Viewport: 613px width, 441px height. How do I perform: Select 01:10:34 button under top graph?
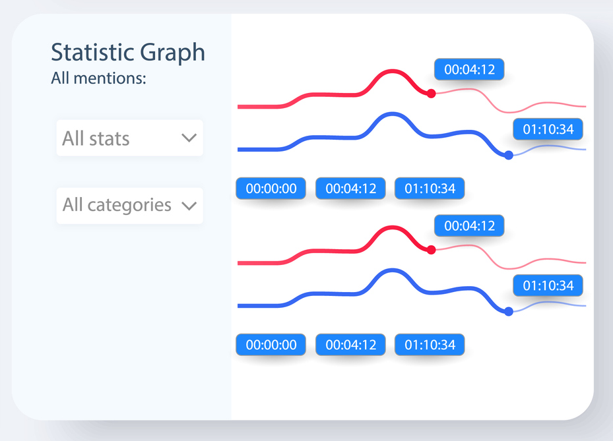pyautogui.click(x=430, y=189)
